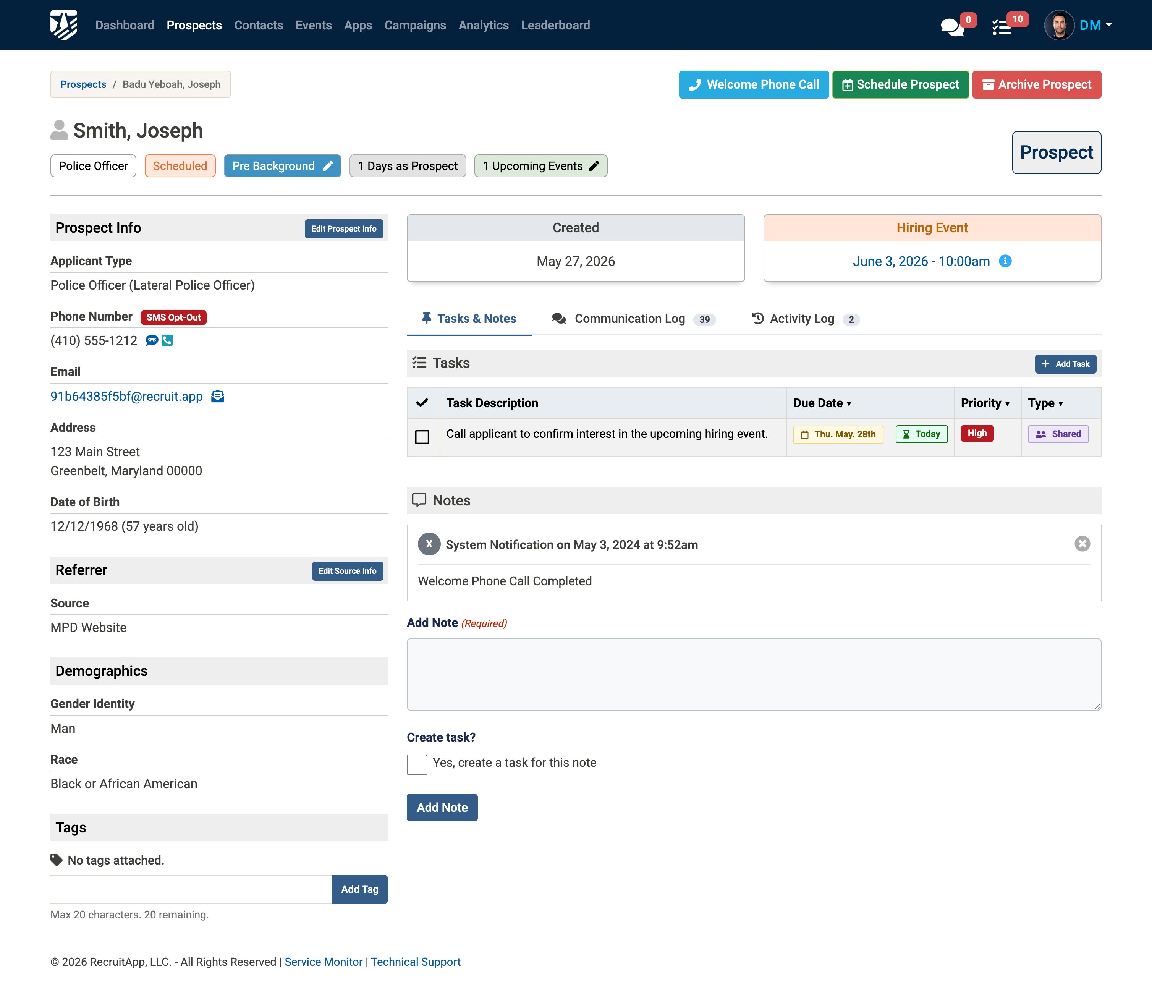The image size is (1152, 983).
Task: Click the pencil icon on Pre Background
Action: pos(328,166)
